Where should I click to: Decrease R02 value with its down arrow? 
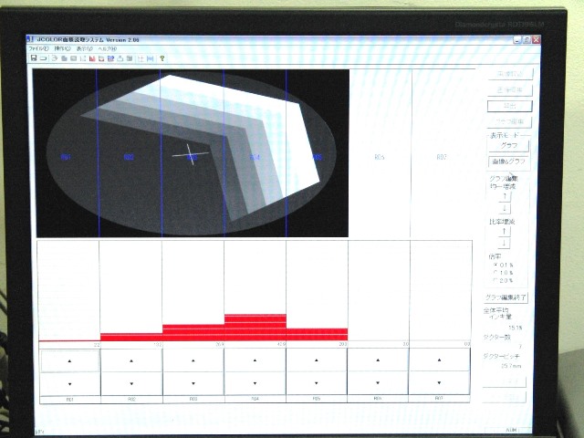click(131, 383)
